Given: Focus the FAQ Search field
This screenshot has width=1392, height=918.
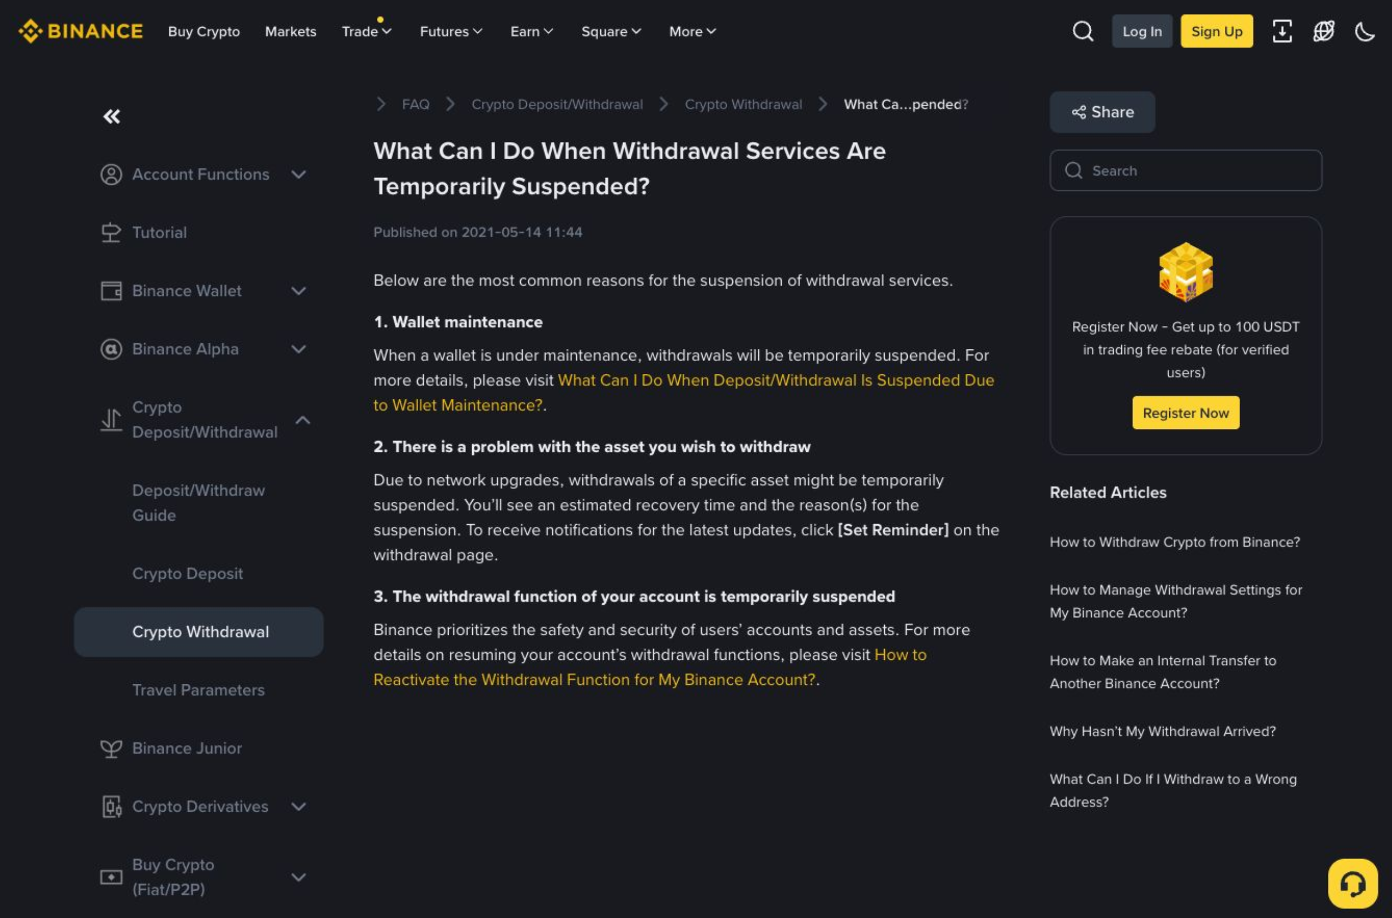Looking at the screenshot, I should 1185,170.
